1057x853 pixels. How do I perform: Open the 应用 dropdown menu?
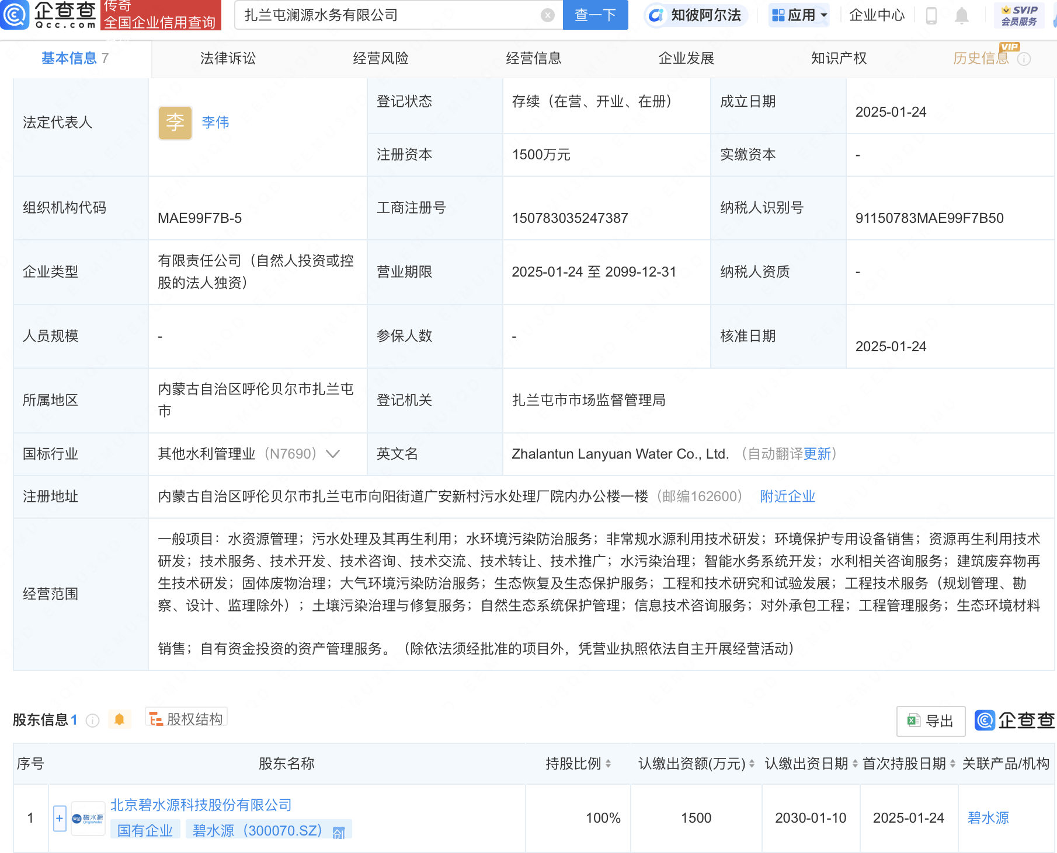798,15
